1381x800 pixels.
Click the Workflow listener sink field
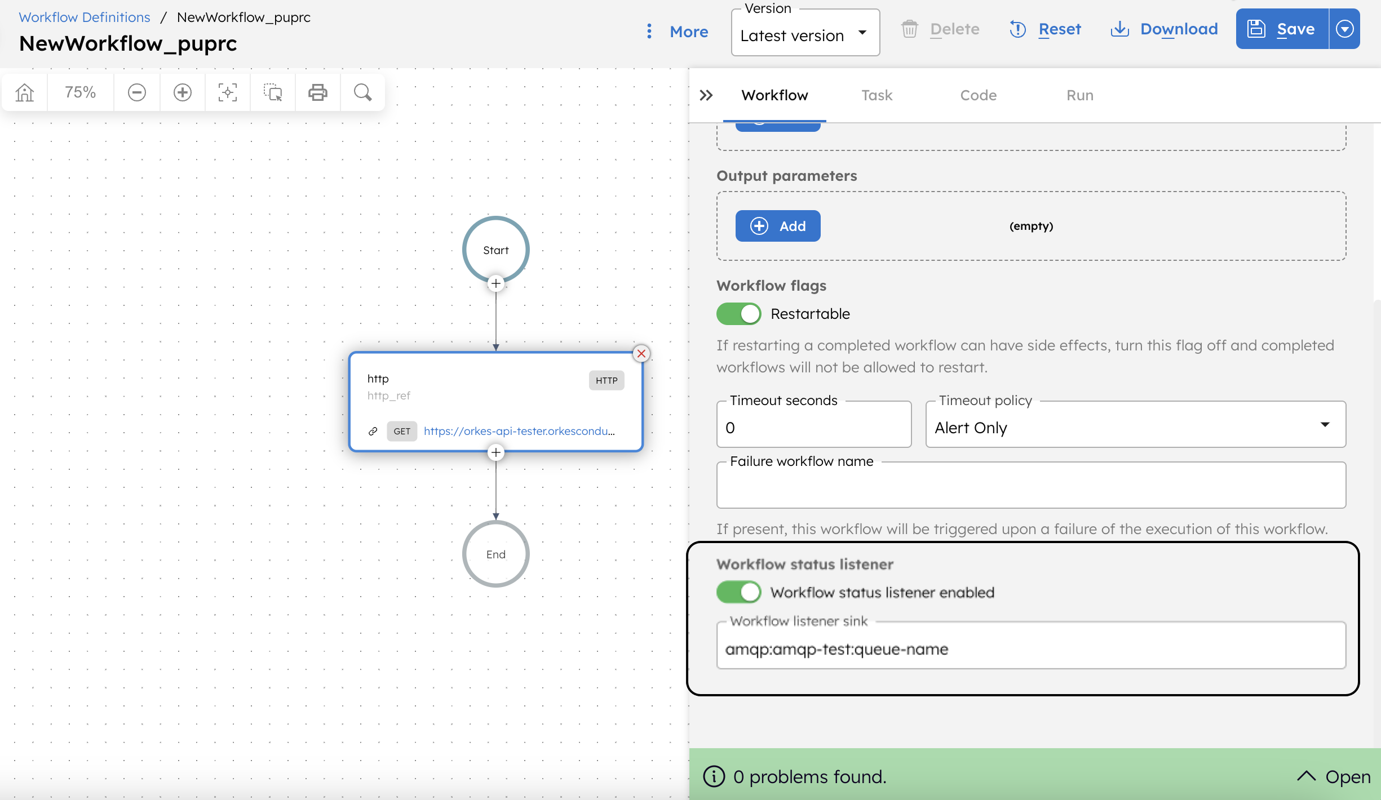click(x=1031, y=646)
